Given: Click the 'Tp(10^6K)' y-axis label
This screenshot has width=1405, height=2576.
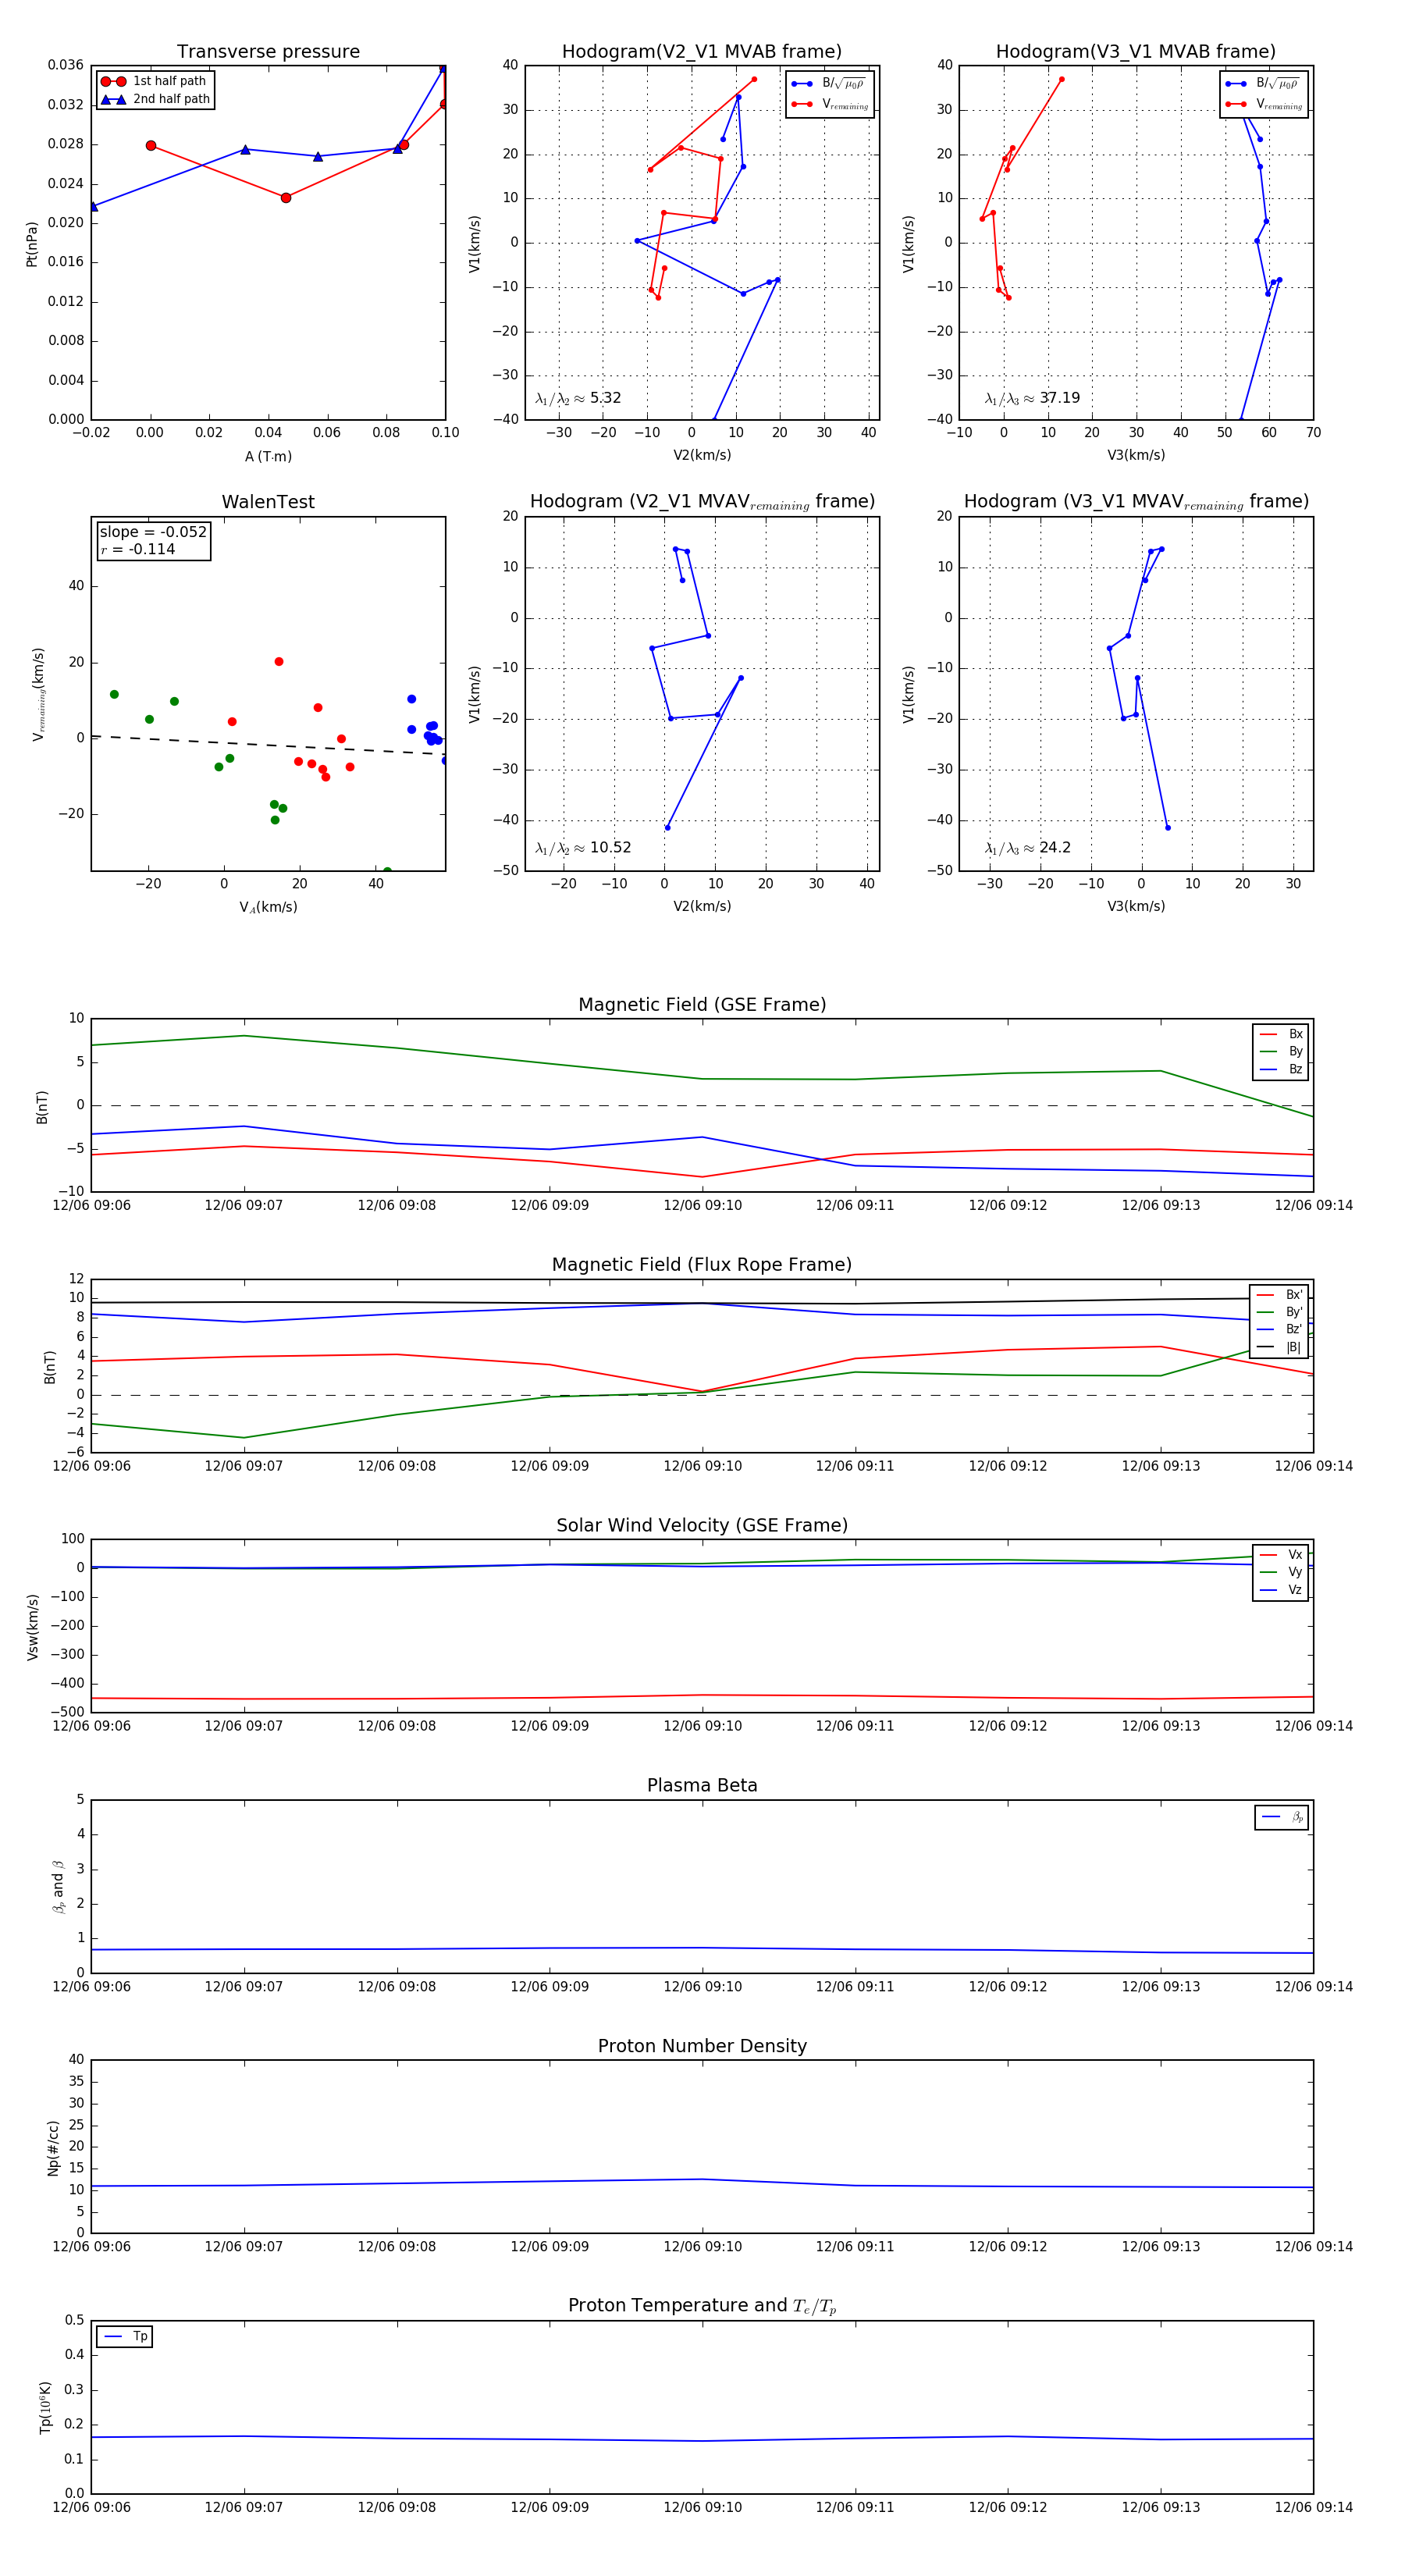Looking at the screenshot, I should (x=45, y=2407).
